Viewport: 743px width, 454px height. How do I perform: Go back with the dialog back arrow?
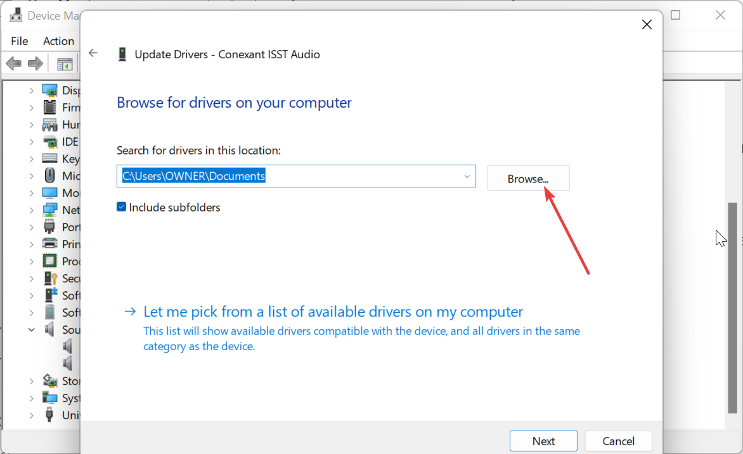tap(93, 53)
